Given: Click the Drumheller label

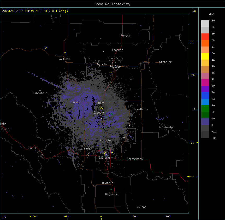Looking at the screenshot, I should coord(167,127).
